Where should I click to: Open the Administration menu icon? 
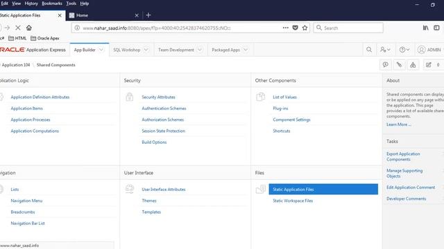(x=385, y=50)
